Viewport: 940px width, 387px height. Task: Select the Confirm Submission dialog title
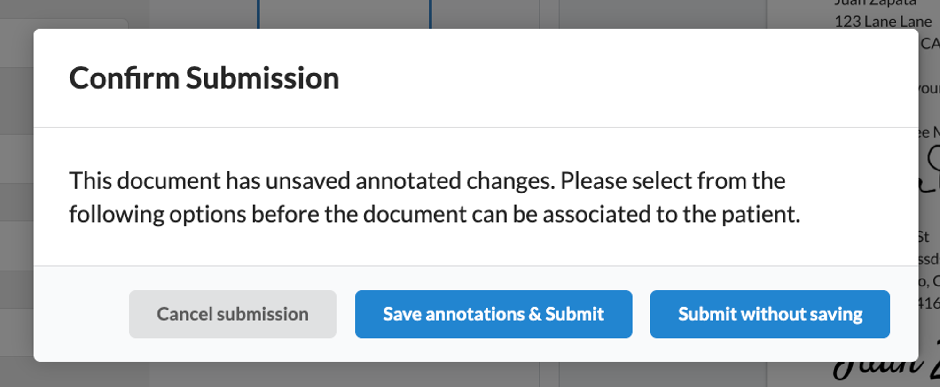pos(204,77)
